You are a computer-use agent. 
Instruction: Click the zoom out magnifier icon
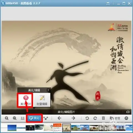[x=15, y=118]
